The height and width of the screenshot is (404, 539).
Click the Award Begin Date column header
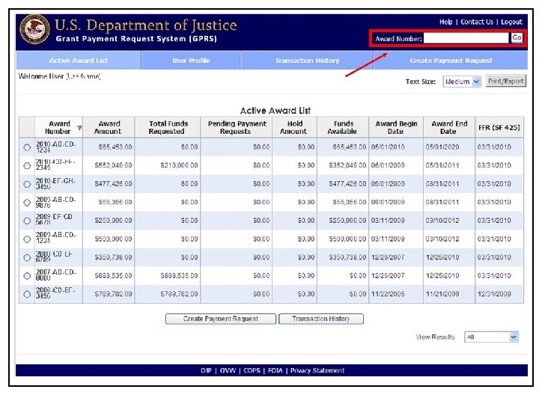(x=396, y=127)
